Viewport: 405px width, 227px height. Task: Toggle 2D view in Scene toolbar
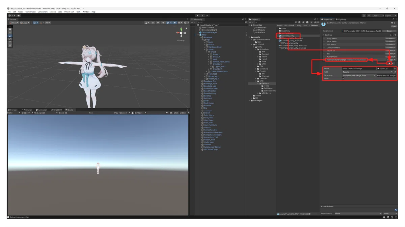click(x=153, y=23)
